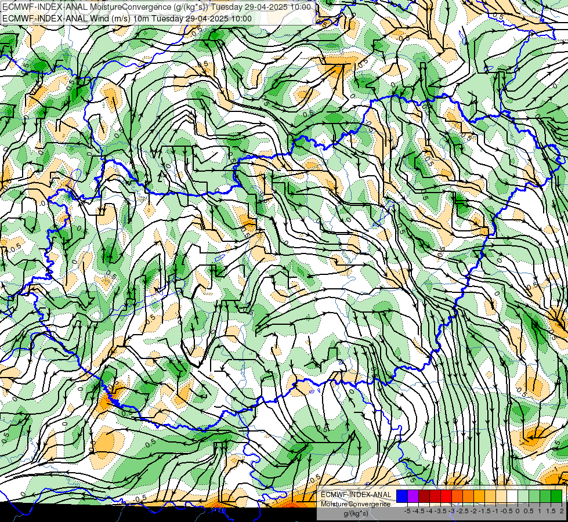Click the MoistureConvergence title line at top

(157, 7)
